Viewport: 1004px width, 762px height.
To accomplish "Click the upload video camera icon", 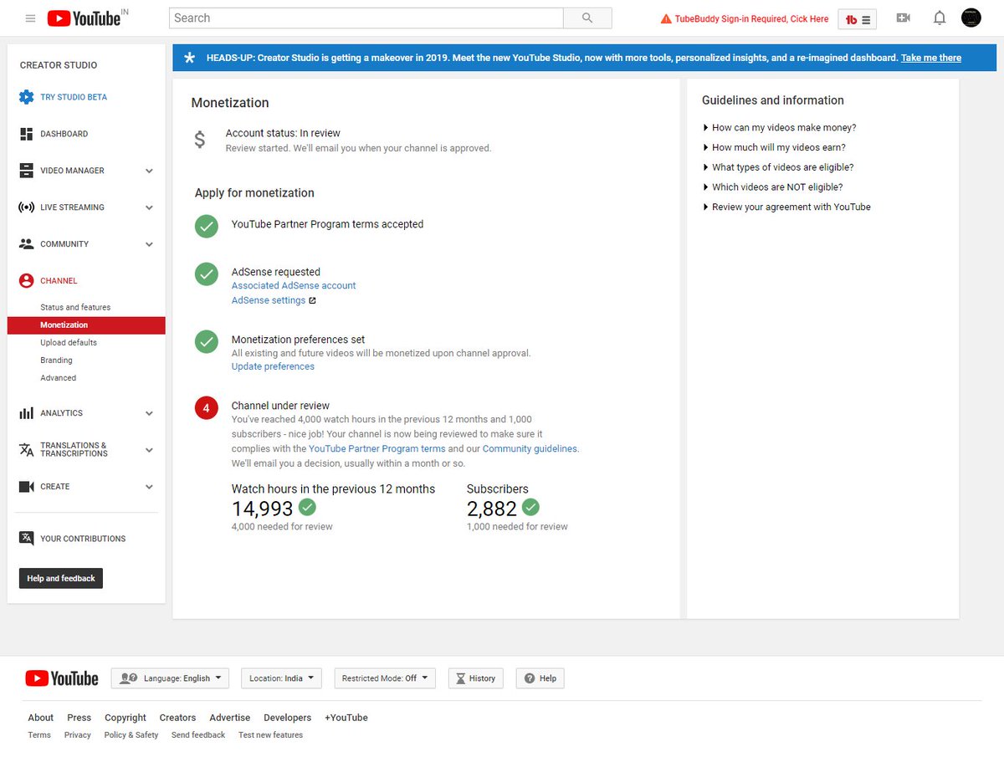I will point(903,18).
